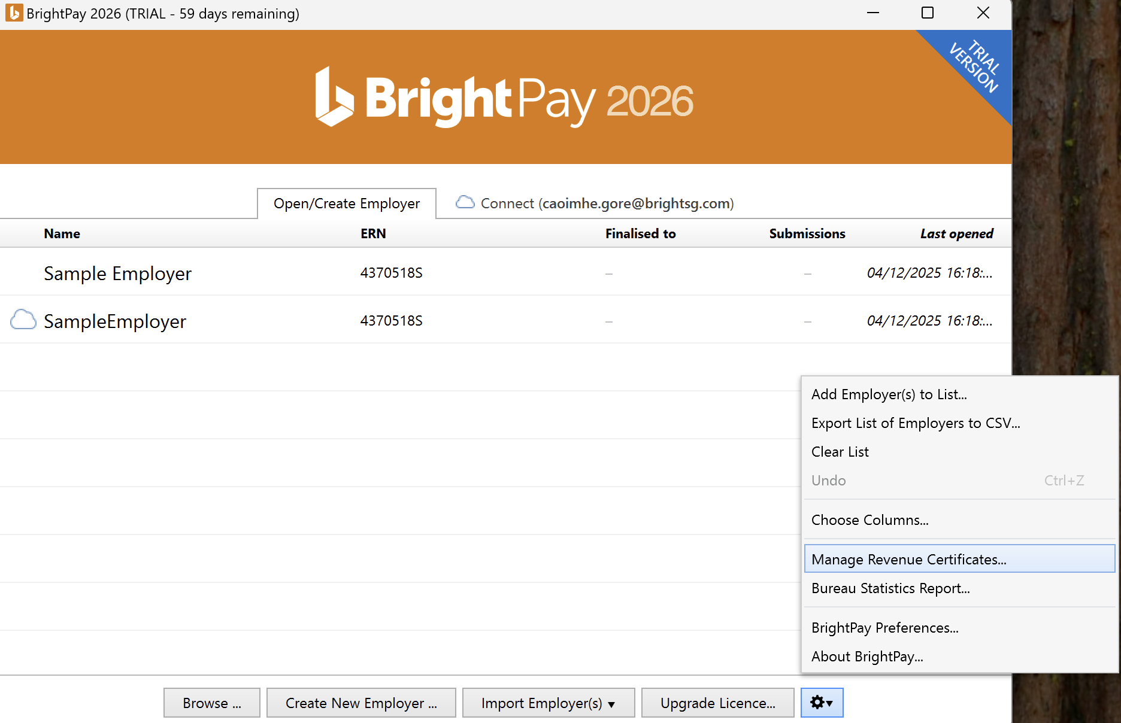Screen dimensions: 1121x723
Task: Open BrightPay Preferences menu entry
Action: tap(884, 628)
